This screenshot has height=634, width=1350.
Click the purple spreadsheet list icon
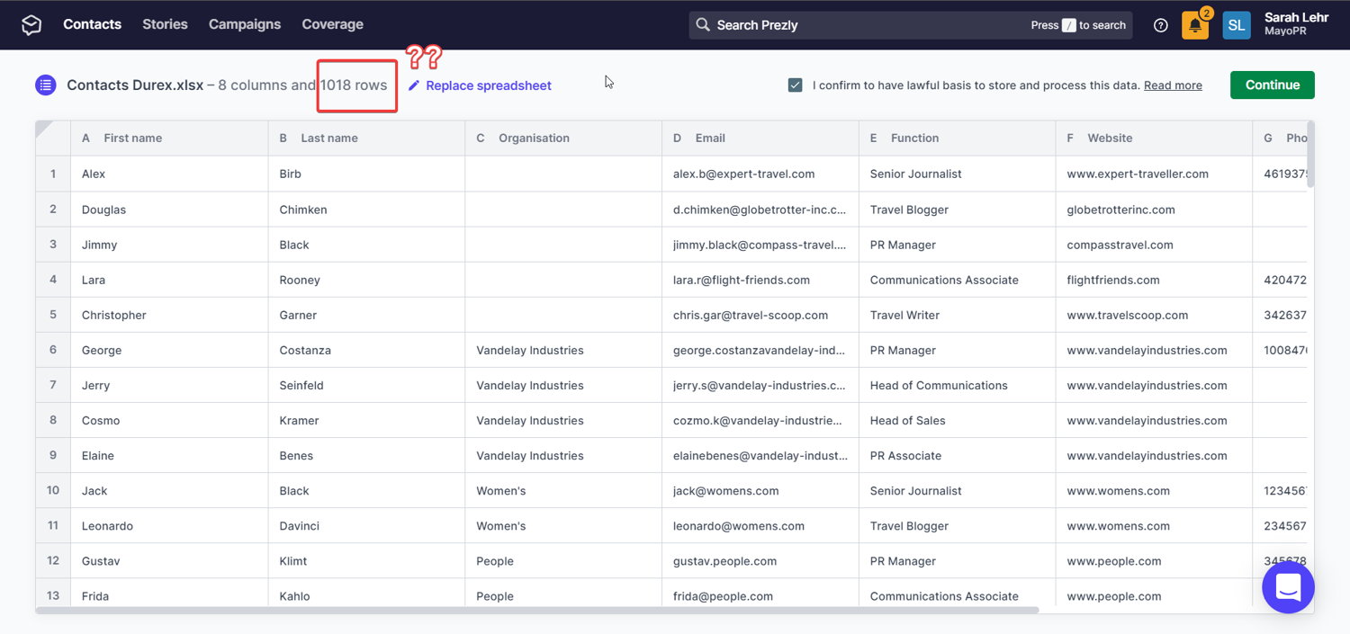tap(46, 85)
